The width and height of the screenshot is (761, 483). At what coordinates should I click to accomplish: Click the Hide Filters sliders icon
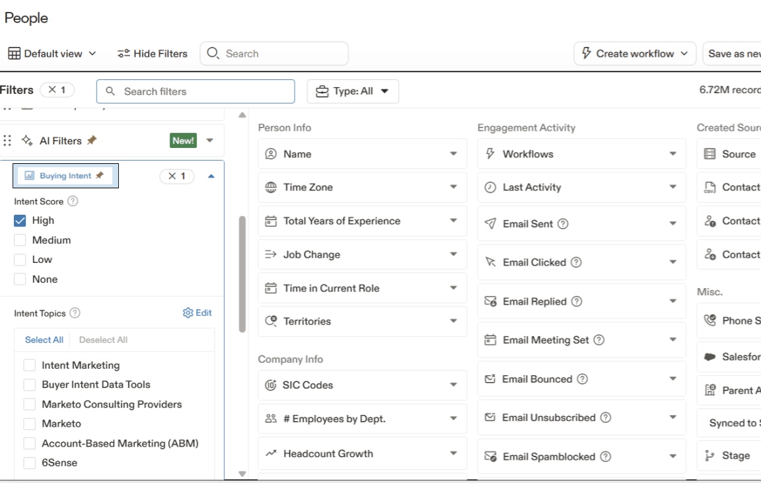(124, 54)
